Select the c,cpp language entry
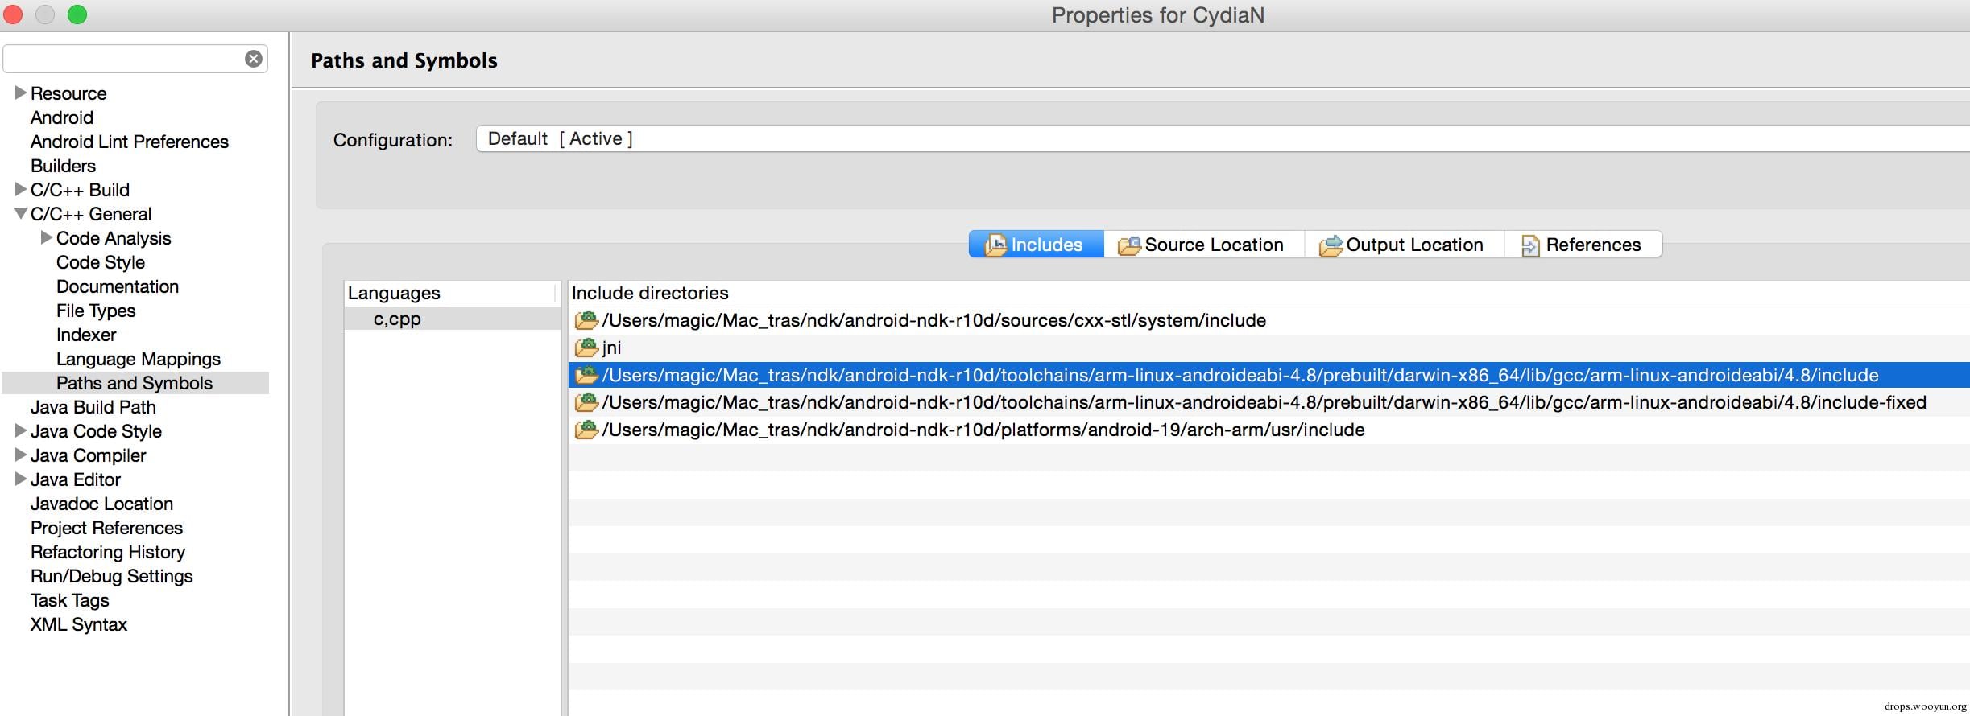Viewport: 1970px width, 716px height. [397, 319]
